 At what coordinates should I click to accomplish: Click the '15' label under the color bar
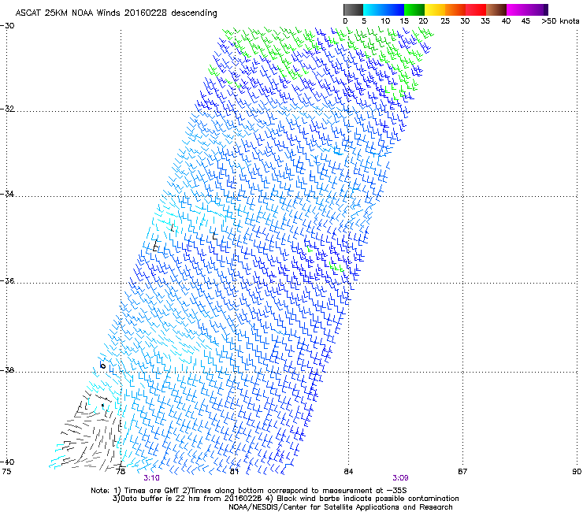[404, 21]
